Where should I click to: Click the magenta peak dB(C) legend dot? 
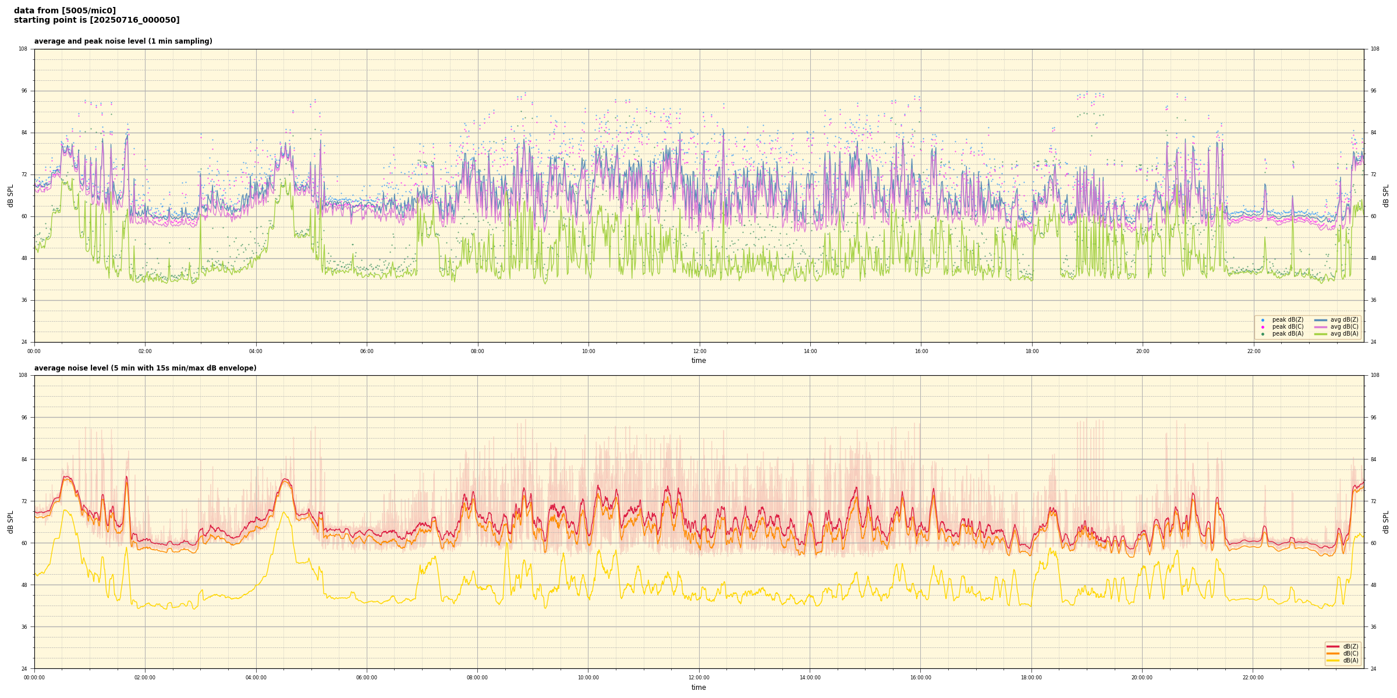click(x=1263, y=327)
